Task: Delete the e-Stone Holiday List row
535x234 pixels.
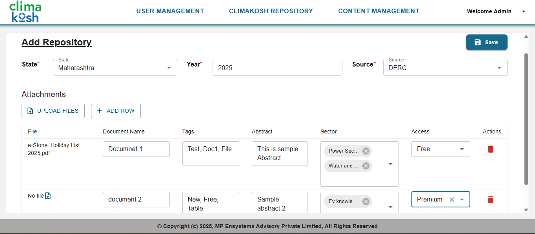Action: [x=490, y=149]
